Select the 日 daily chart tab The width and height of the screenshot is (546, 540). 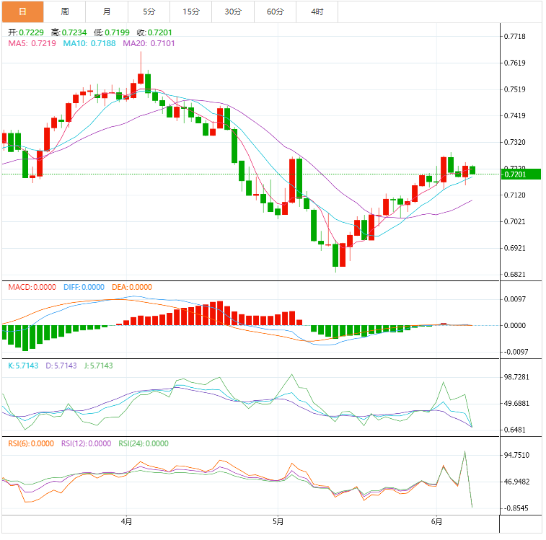22,12
